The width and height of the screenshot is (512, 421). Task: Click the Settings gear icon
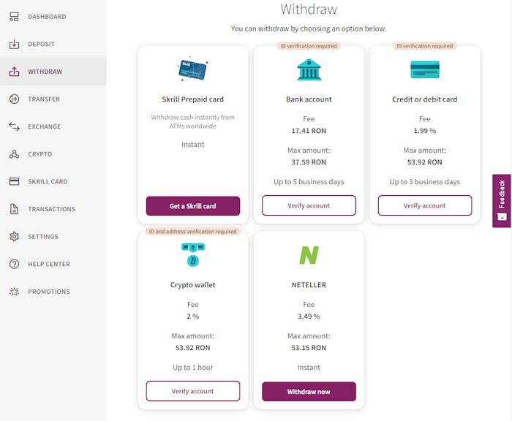(14, 237)
